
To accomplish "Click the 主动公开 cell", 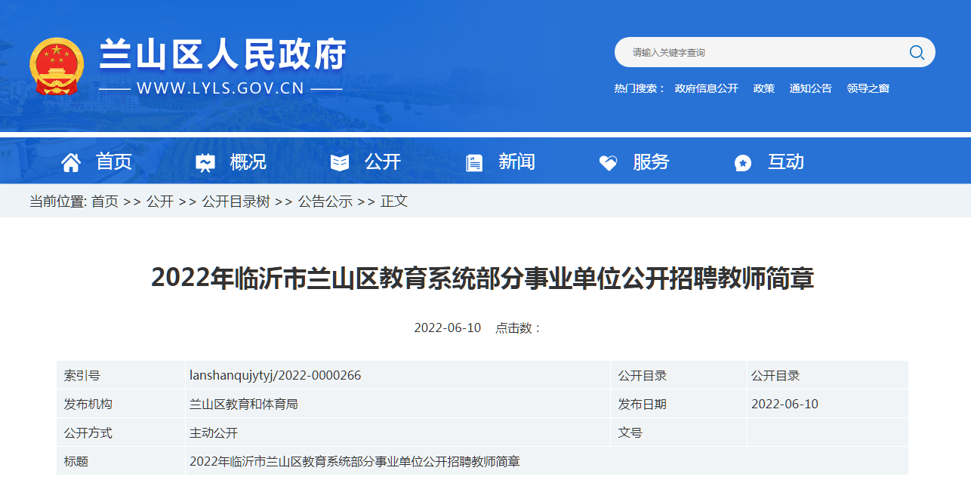I will click(x=214, y=432).
